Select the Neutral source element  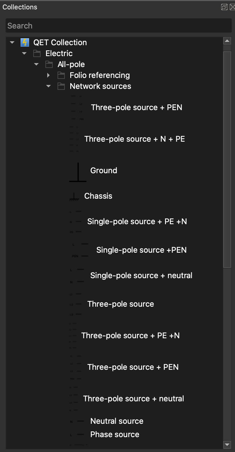click(x=117, y=421)
